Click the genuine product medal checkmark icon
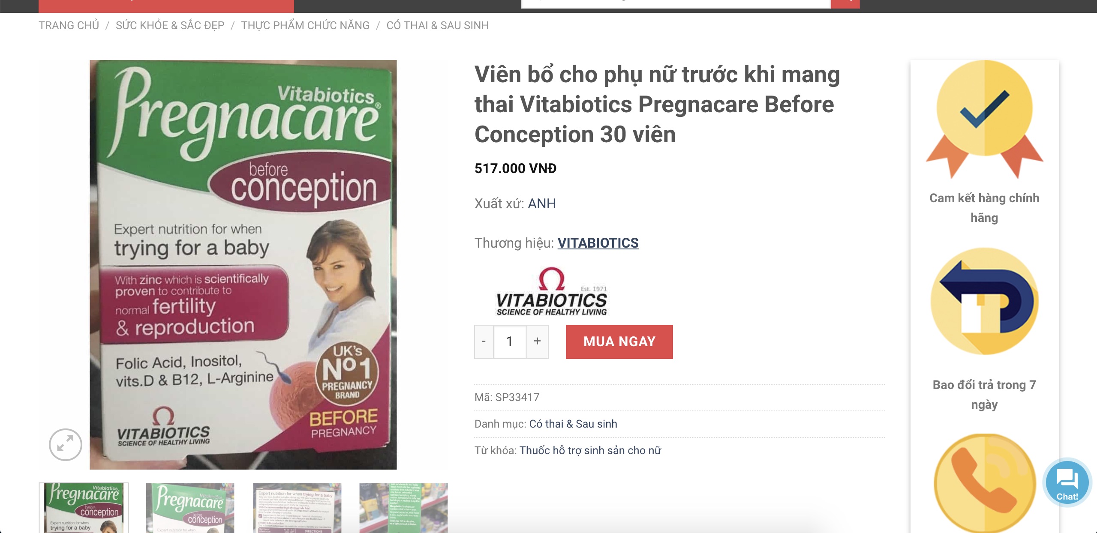 pyautogui.click(x=984, y=119)
